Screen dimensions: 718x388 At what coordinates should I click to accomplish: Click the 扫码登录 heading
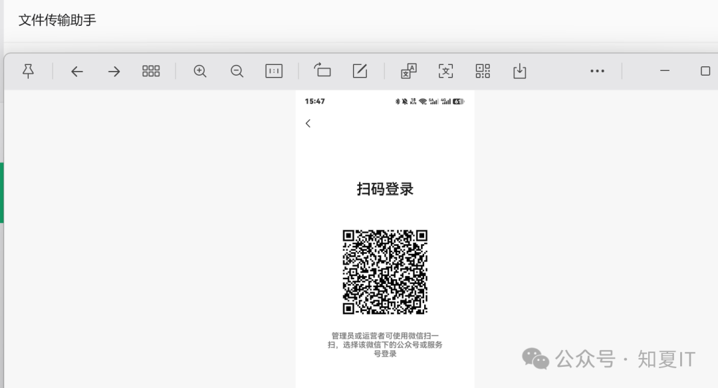point(385,189)
